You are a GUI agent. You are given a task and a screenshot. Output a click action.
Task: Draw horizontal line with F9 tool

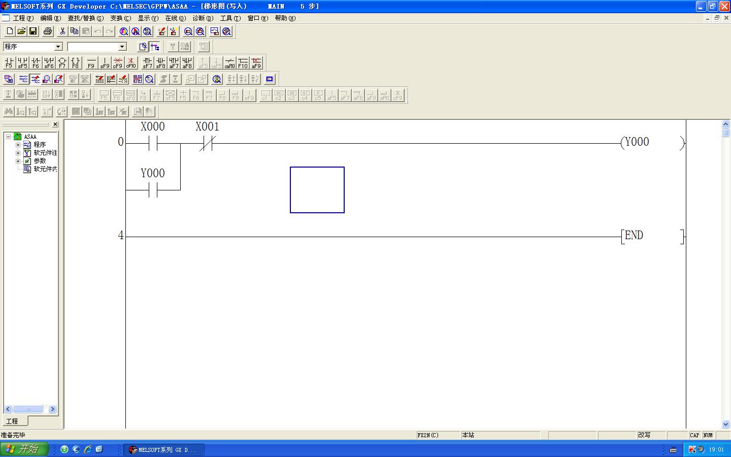91,62
